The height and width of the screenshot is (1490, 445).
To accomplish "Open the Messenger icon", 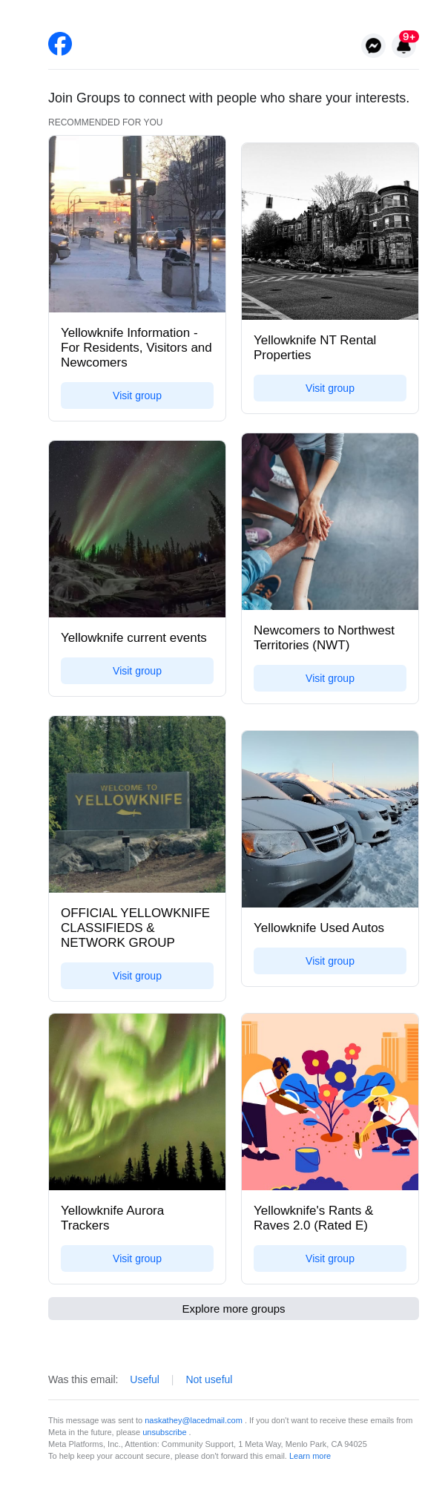I will click(x=374, y=46).
